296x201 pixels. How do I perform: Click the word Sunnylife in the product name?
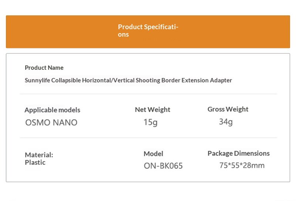37,80
